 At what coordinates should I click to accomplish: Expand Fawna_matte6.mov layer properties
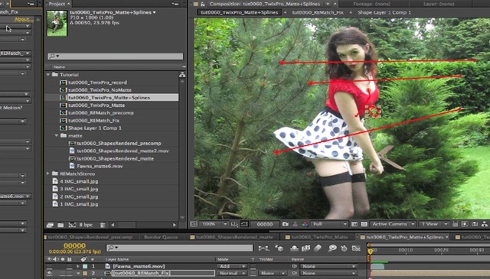pyautogui.click(x=78, y=267)
